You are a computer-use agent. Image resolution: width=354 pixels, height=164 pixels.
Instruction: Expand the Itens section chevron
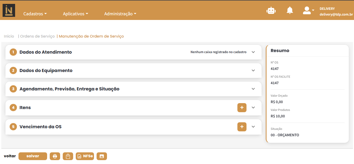[x=253, y=108]
